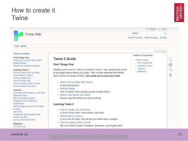Screen dimensions: 188x141
Task: Open backlinks chain icon
Action: coord(170,69)
